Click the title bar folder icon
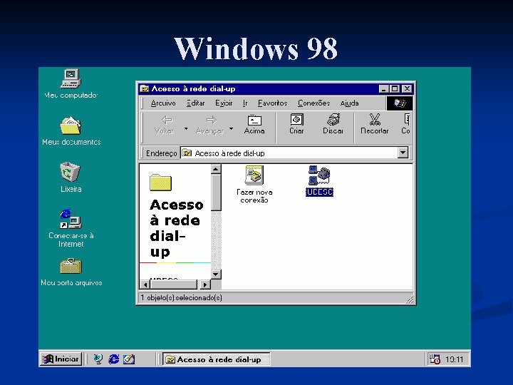 [144, 88]
